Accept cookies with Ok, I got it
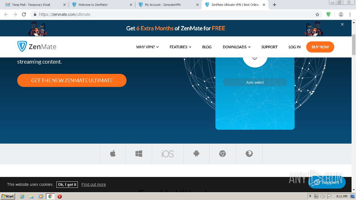This screenshot has height=200, width=356. tap(67, 184)
